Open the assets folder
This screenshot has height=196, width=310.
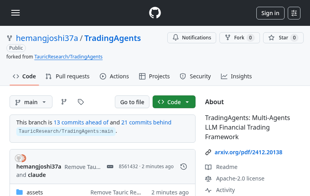coord(35,192)
